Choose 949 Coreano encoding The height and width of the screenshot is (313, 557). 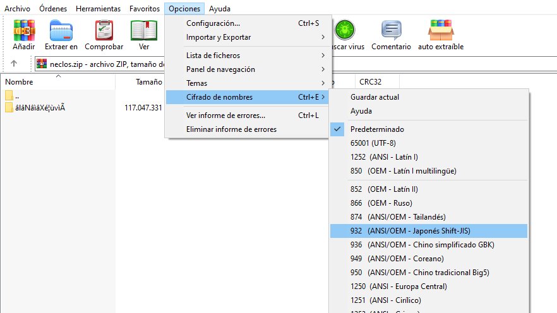tap(429, 258)
